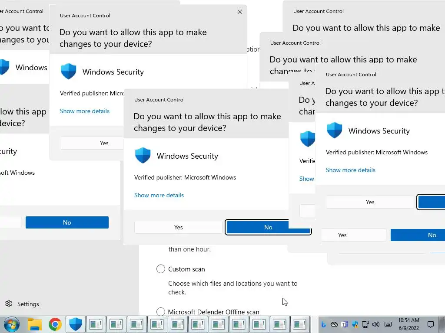This screenshot has height=333, width=445.
Task: Open Microsoft Teams tray icon
Action: click(345, 324)
